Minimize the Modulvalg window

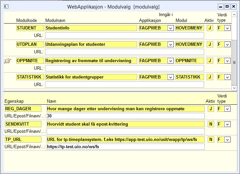[x=220, y=7]
